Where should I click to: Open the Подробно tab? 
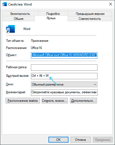click(53, 14)
